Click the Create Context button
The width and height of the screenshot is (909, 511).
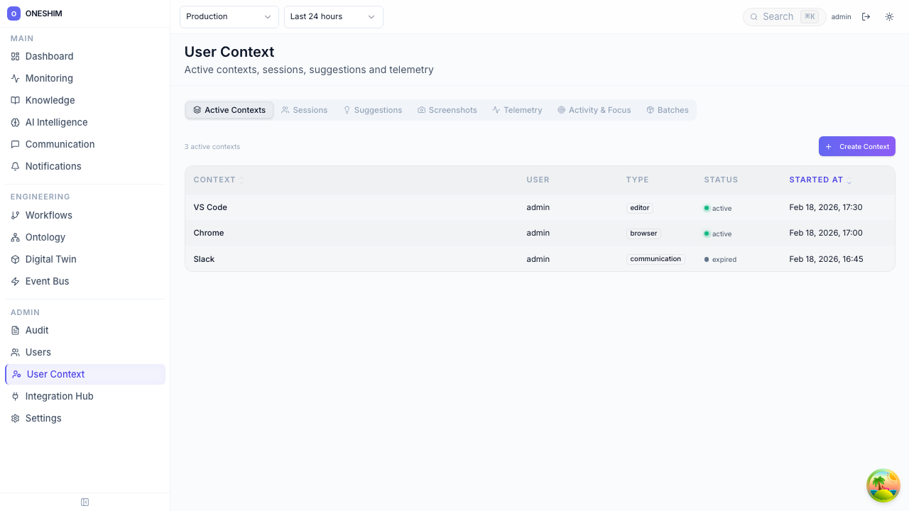point(856,146)
